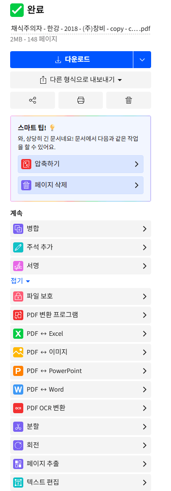Collapse the list with 접기
The image size is (171, 491).
point(20,281)
